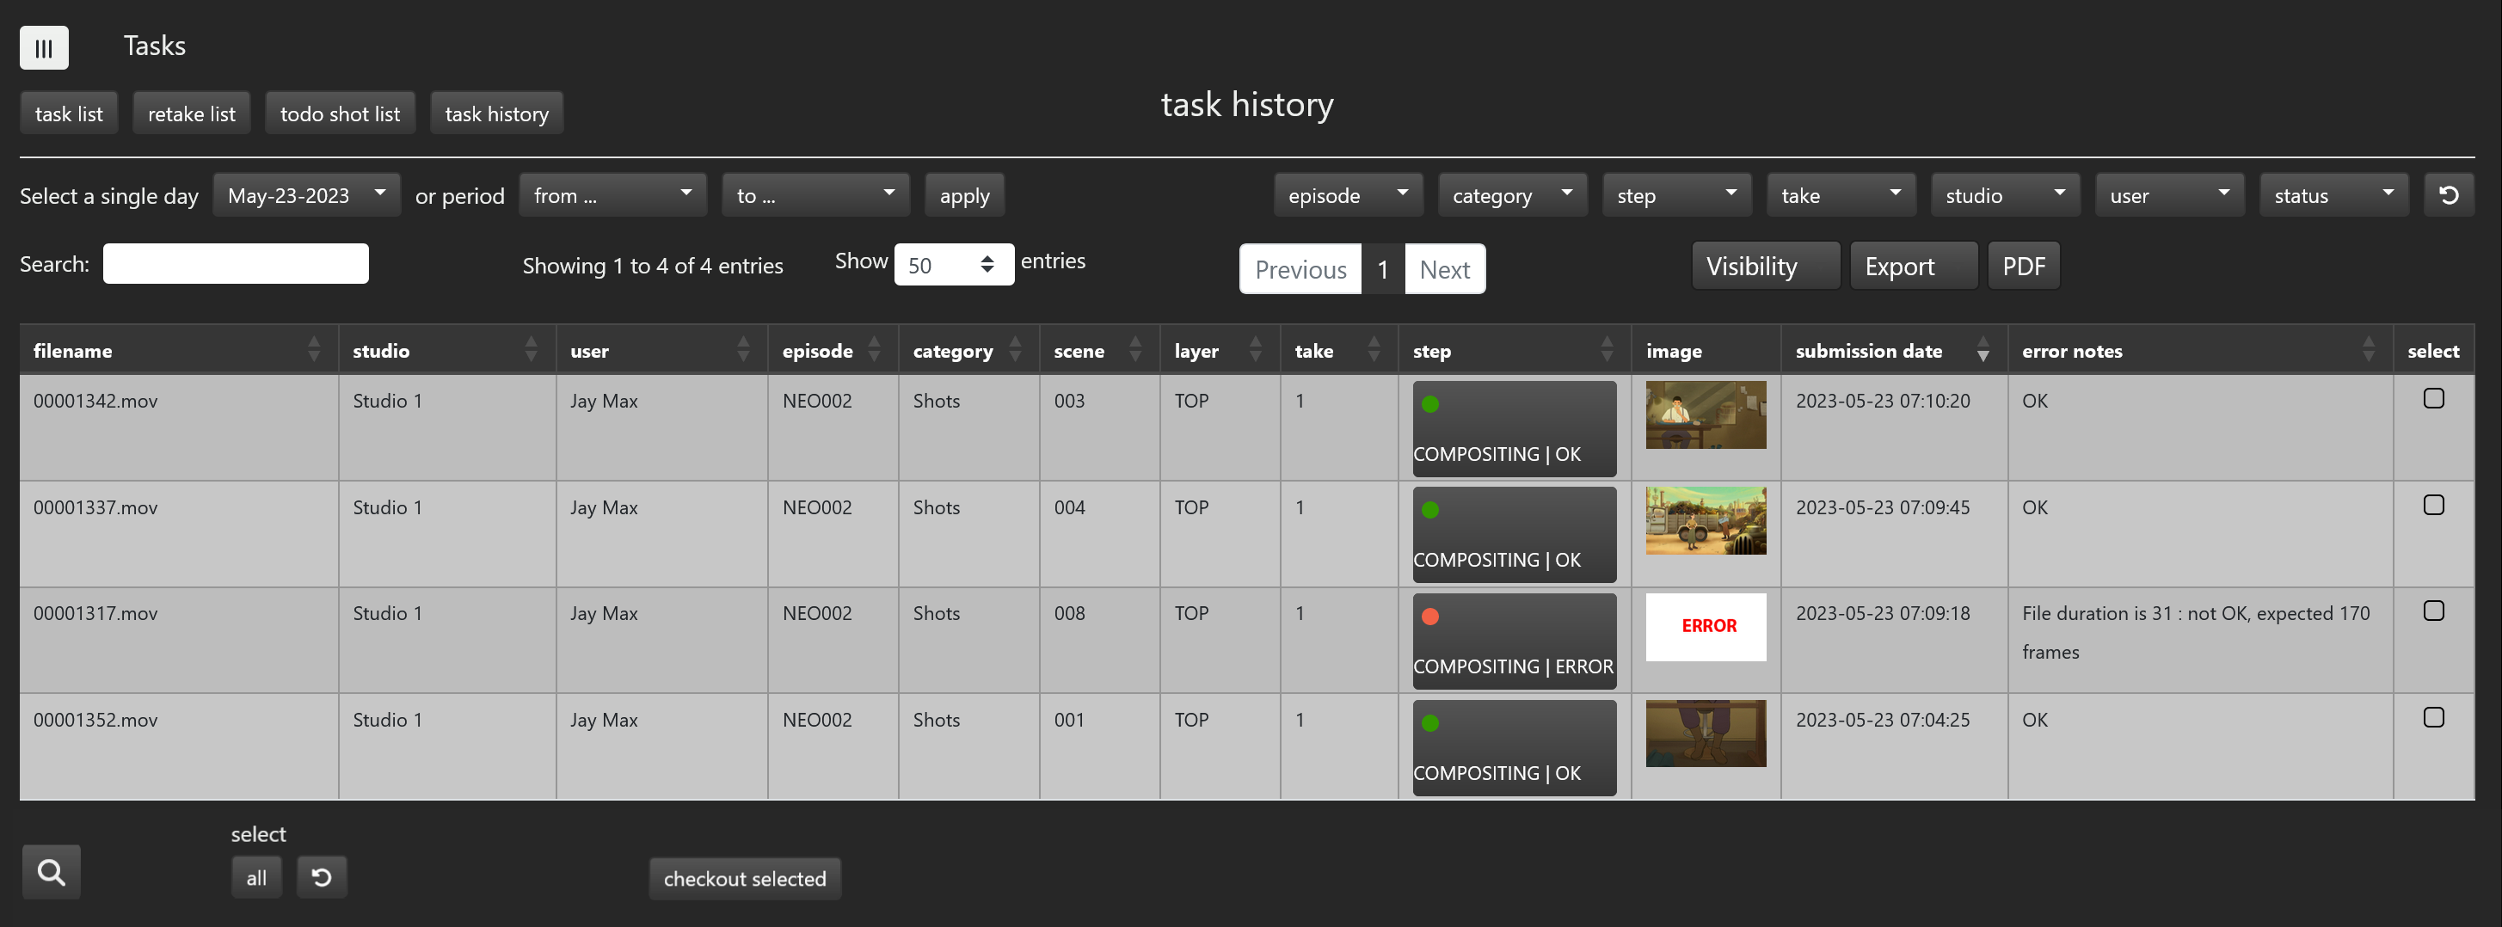
Task: Click the red error status dot for 00001317.mov
Action: point(1429,617)
